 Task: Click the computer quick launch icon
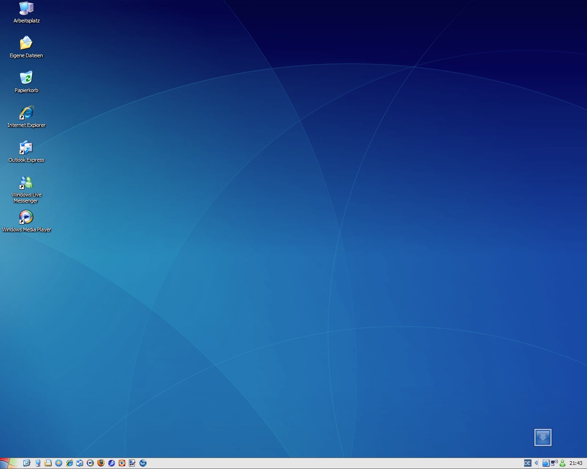tap(38, 463)
